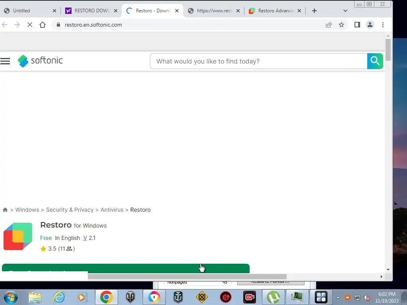Open the Antivirus breadcrumb link
The height and width of the screenshot is (305, 407).
(x=112, y=210)
